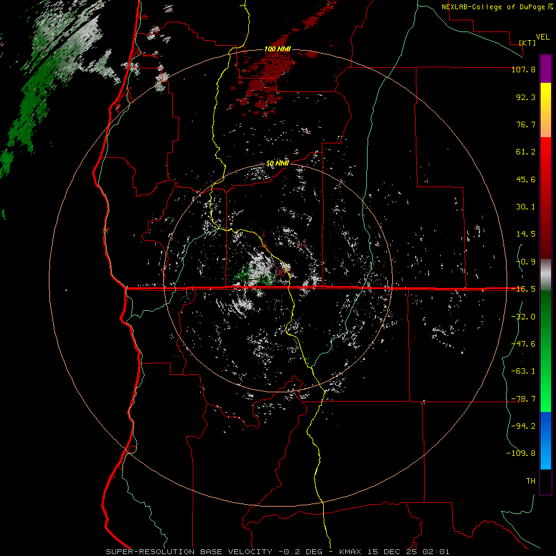Click the 107.8 velocity scale value

[523, 69]
